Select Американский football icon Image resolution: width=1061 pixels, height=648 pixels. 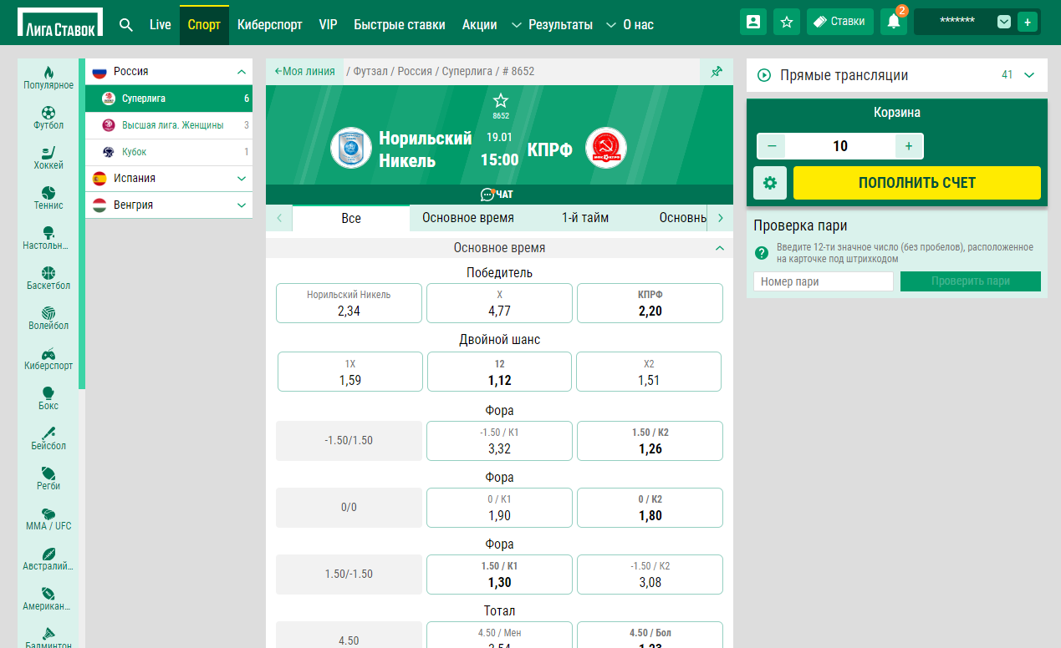pos(48,593)
